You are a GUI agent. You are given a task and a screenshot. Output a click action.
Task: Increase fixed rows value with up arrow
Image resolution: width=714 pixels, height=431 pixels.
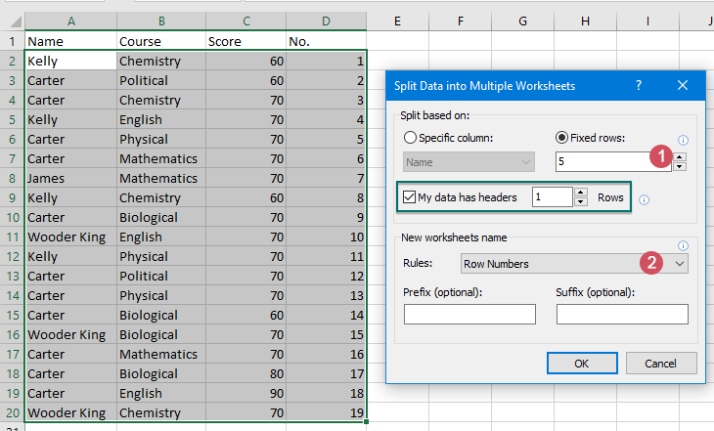[x=681, y=157]
